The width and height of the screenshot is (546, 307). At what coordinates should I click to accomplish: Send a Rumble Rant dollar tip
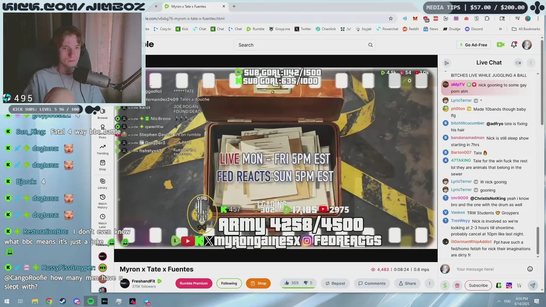click(445, 285)
